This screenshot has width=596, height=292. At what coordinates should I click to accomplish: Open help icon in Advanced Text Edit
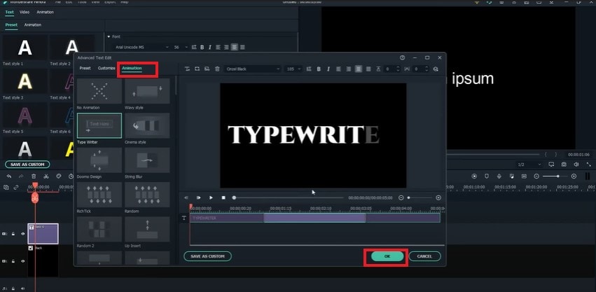click(x=402, y=57)
